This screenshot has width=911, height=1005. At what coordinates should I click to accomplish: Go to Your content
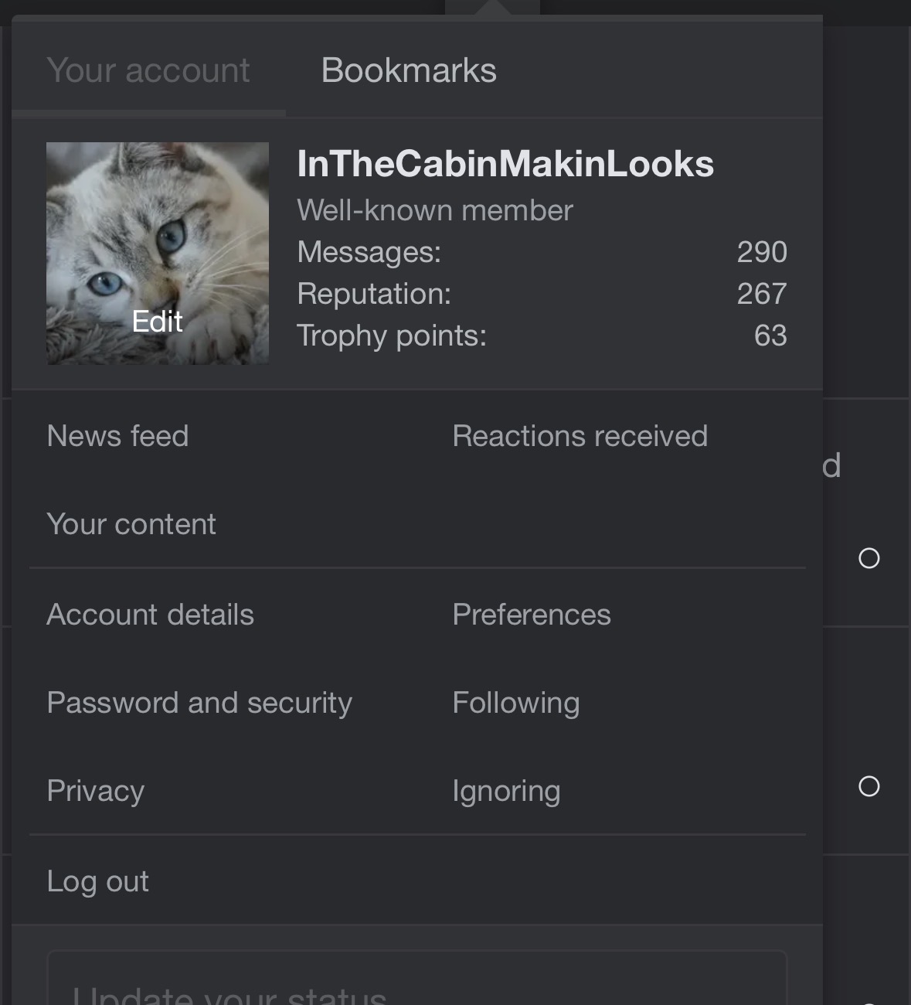131,524
